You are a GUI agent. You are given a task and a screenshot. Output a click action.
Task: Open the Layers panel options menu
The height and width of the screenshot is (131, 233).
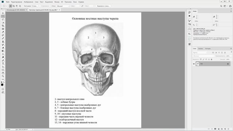[231, 48]
